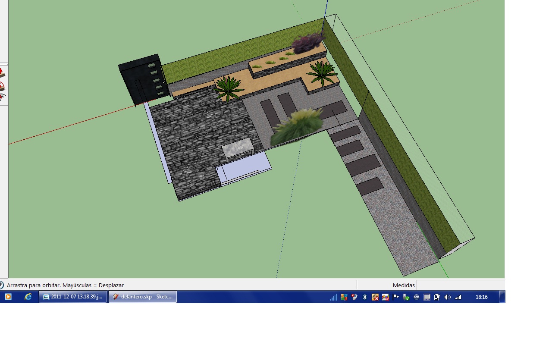Click the mouse device tray icon with red X
This screenshot has height=345, width=552.
(x=354, y=297)
